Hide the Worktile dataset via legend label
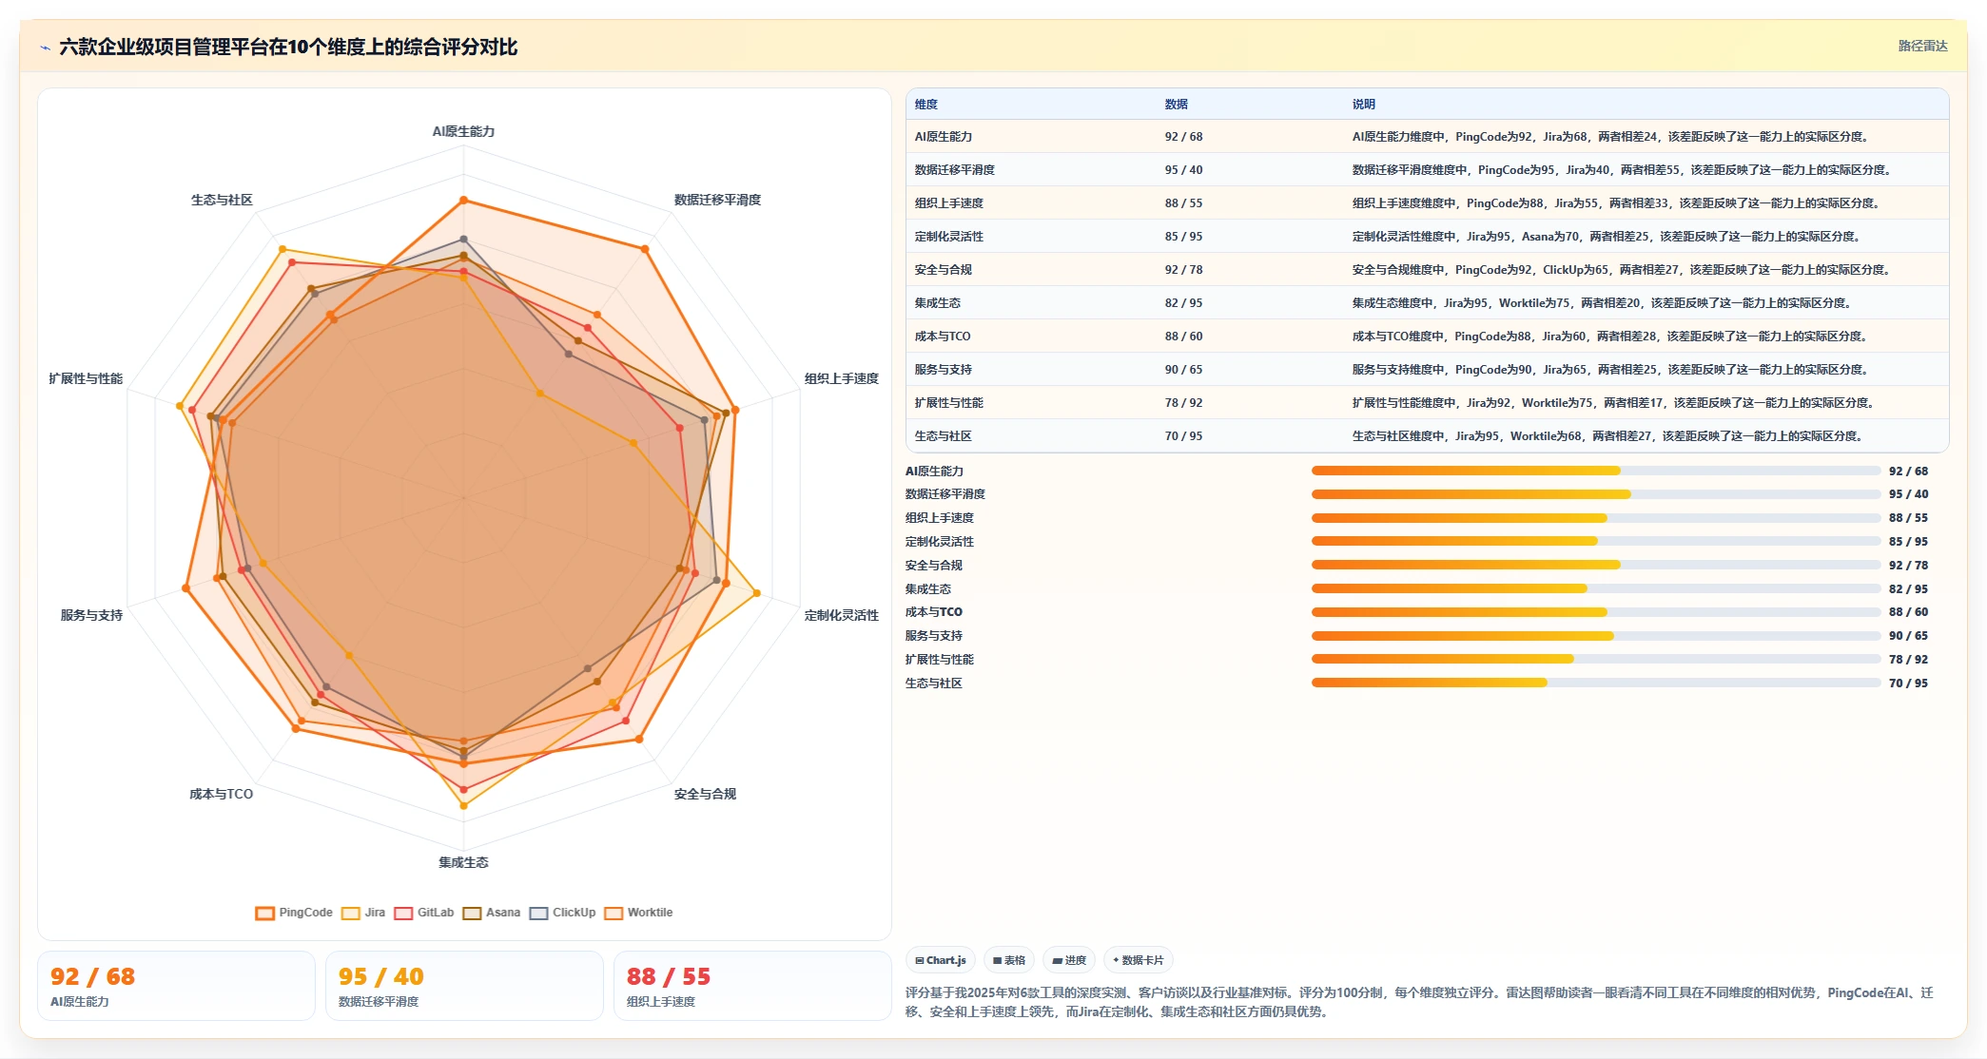The image size is (1987, 1059). pyautogui.click(x=650, y=913)
